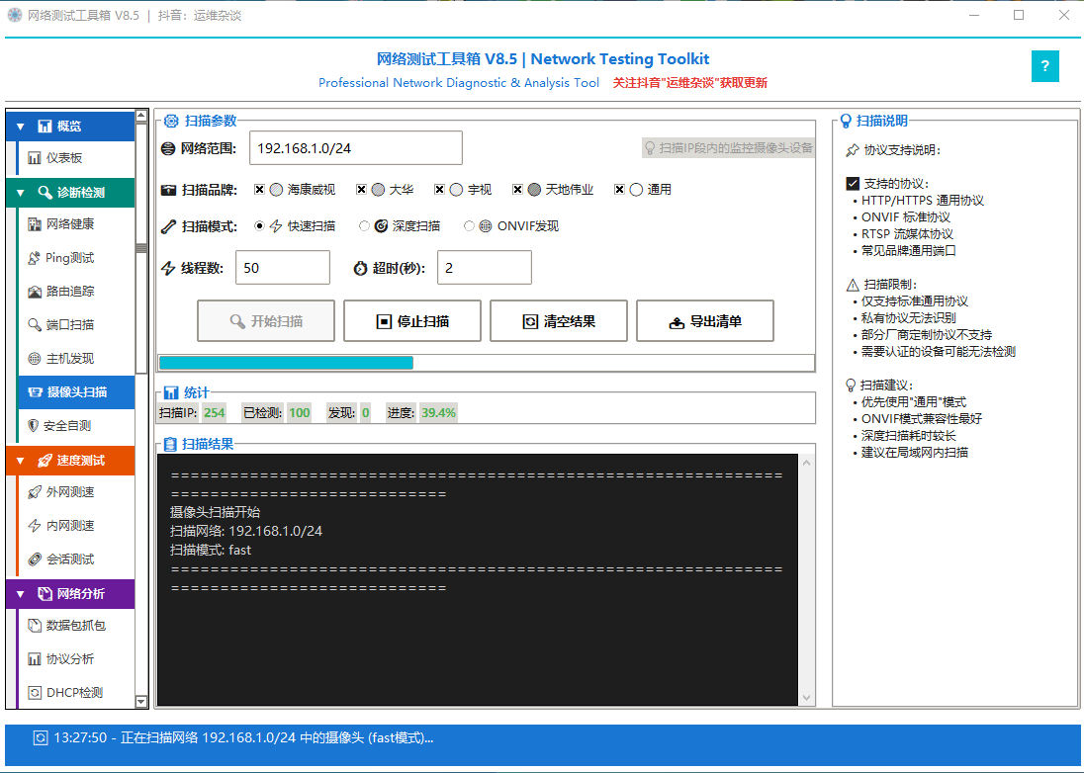Viewport: 1084px width, 773px height.
Task: Click the warning triangle beside 扫描限制
Action: [x=853, y=285]
